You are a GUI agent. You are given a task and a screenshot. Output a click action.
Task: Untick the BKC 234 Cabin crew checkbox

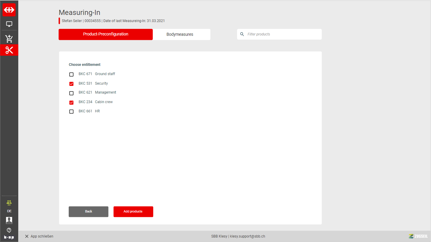pyautogui.click(x=71, y=103)
